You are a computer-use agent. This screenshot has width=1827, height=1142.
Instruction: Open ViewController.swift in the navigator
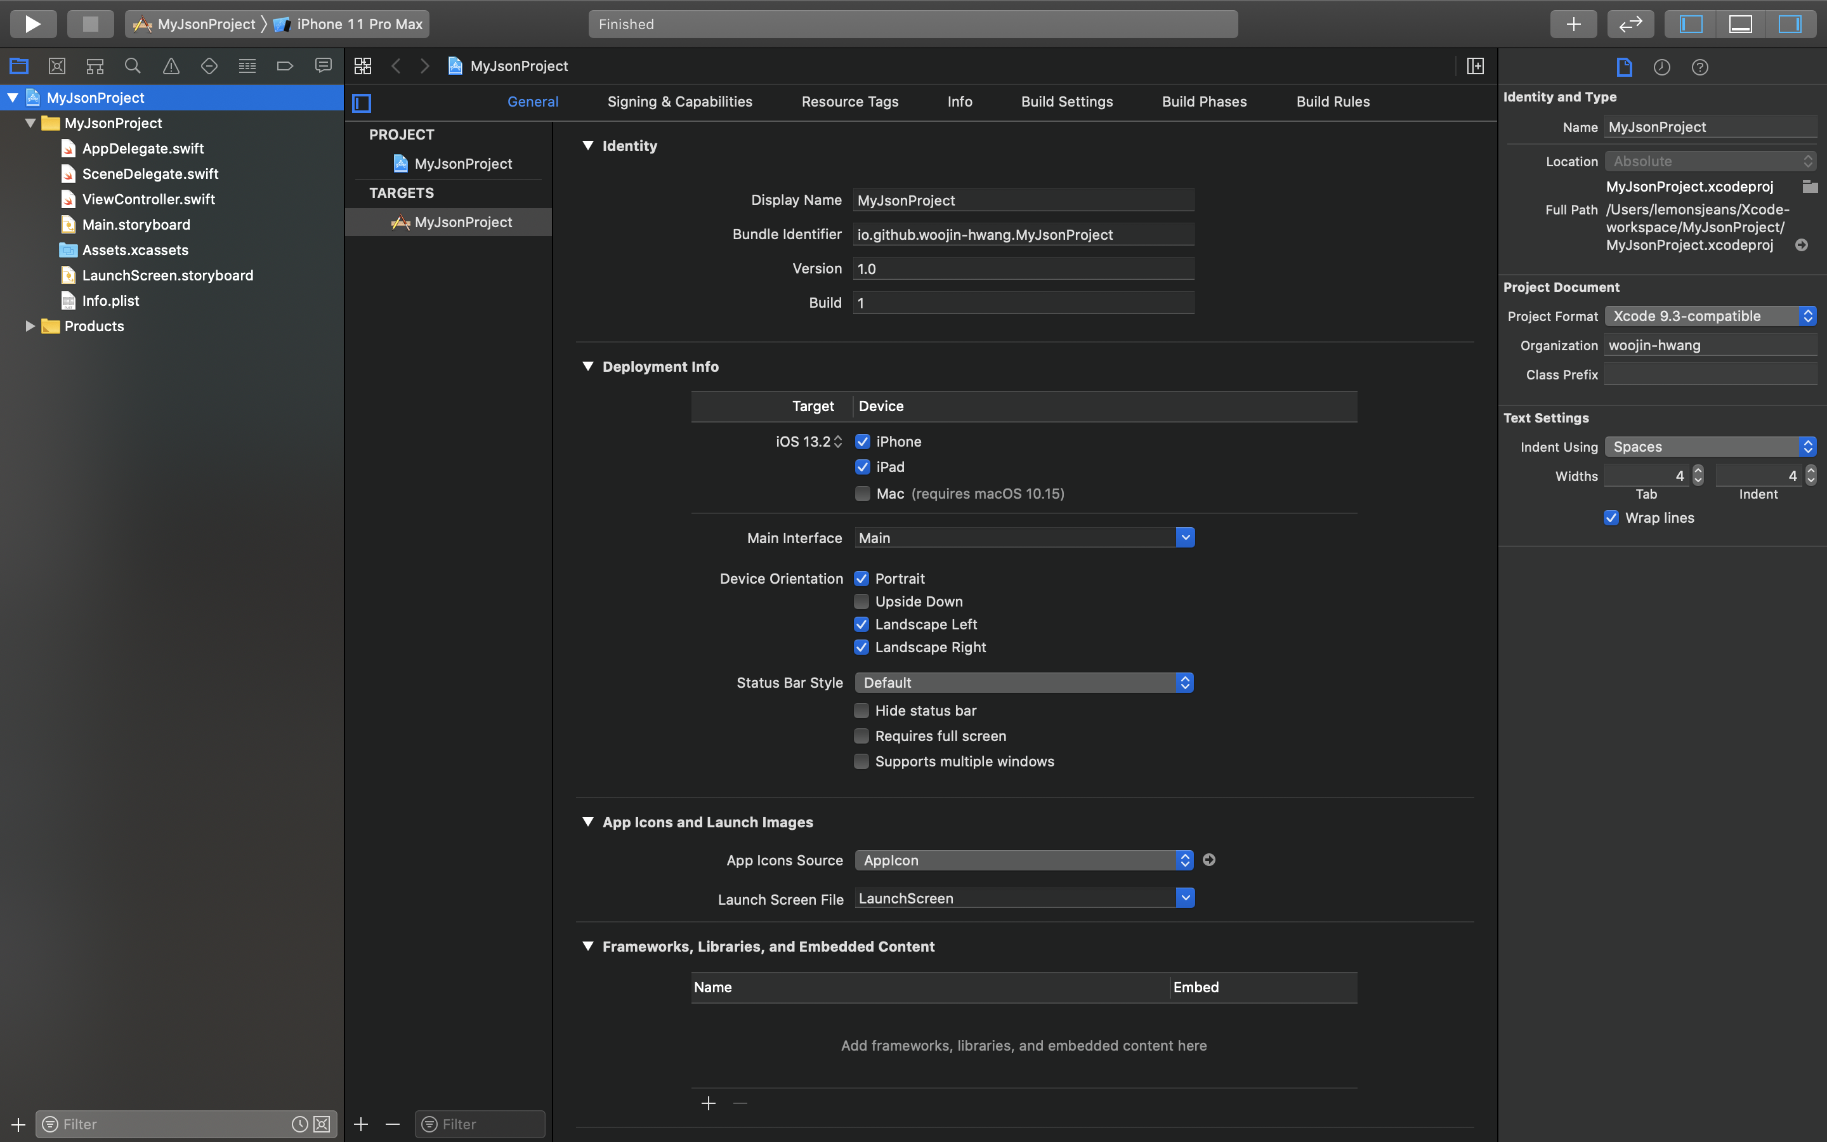(148, 199)
